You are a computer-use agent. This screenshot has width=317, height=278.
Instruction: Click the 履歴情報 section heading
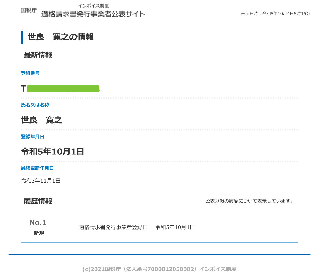click(x=38, y=201)
